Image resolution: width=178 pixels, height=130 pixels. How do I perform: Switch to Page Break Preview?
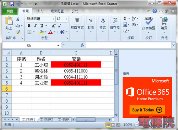[x=118, y=125]
